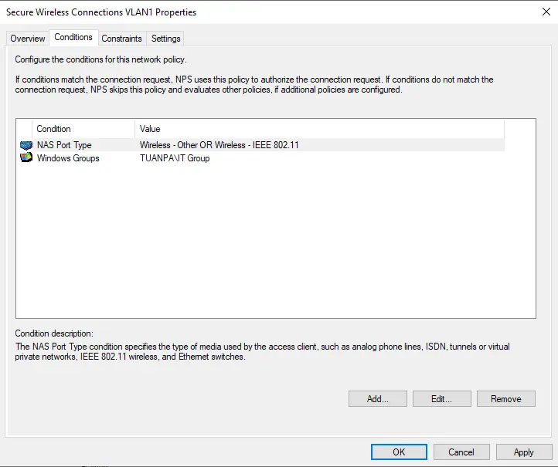The width and height of the screenshot is (558, 467).
Task: Click the Windows Groups condition icon
Action: pyautogui.click(x=26, y=157)
